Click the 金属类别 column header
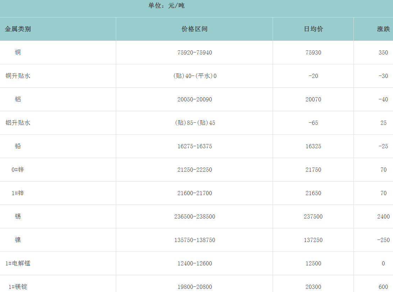This screenshot has height=292, width=393. (x=18, y=29)
